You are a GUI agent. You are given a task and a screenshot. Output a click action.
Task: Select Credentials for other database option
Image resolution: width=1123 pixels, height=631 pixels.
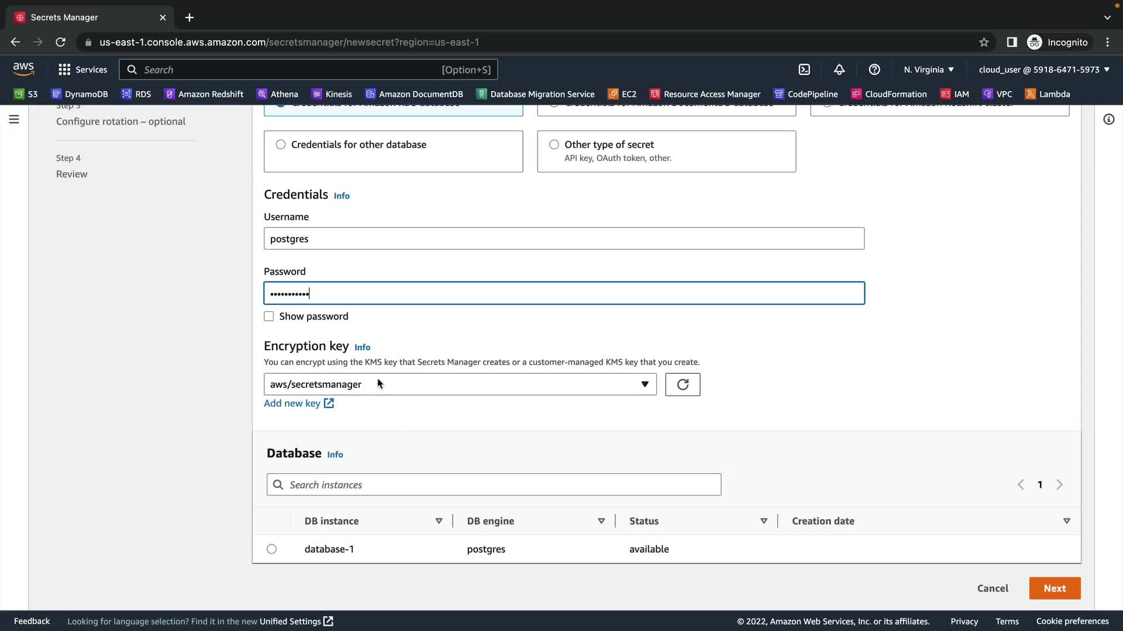(281, 144)
